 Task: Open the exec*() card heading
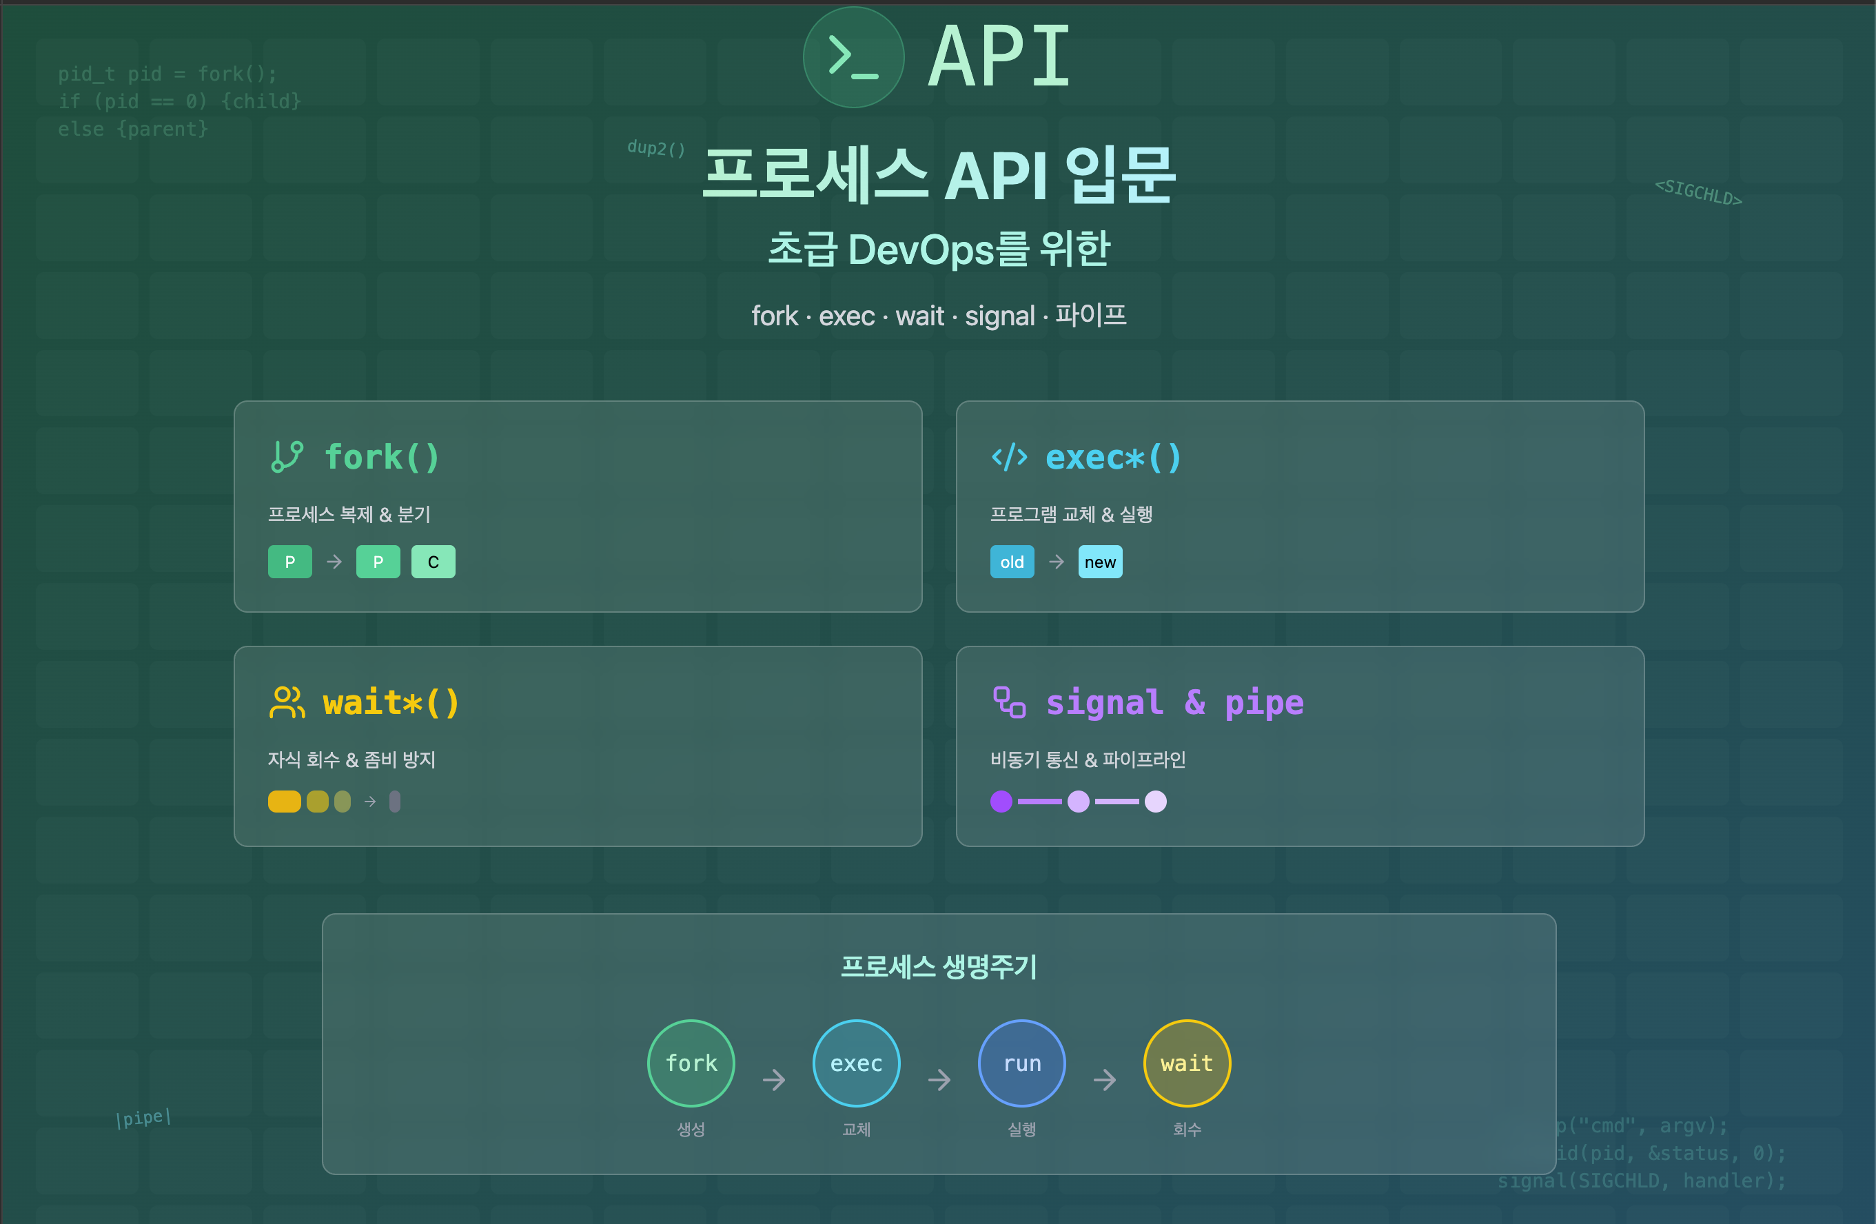pyautogui.click(x=1113, y=457)
